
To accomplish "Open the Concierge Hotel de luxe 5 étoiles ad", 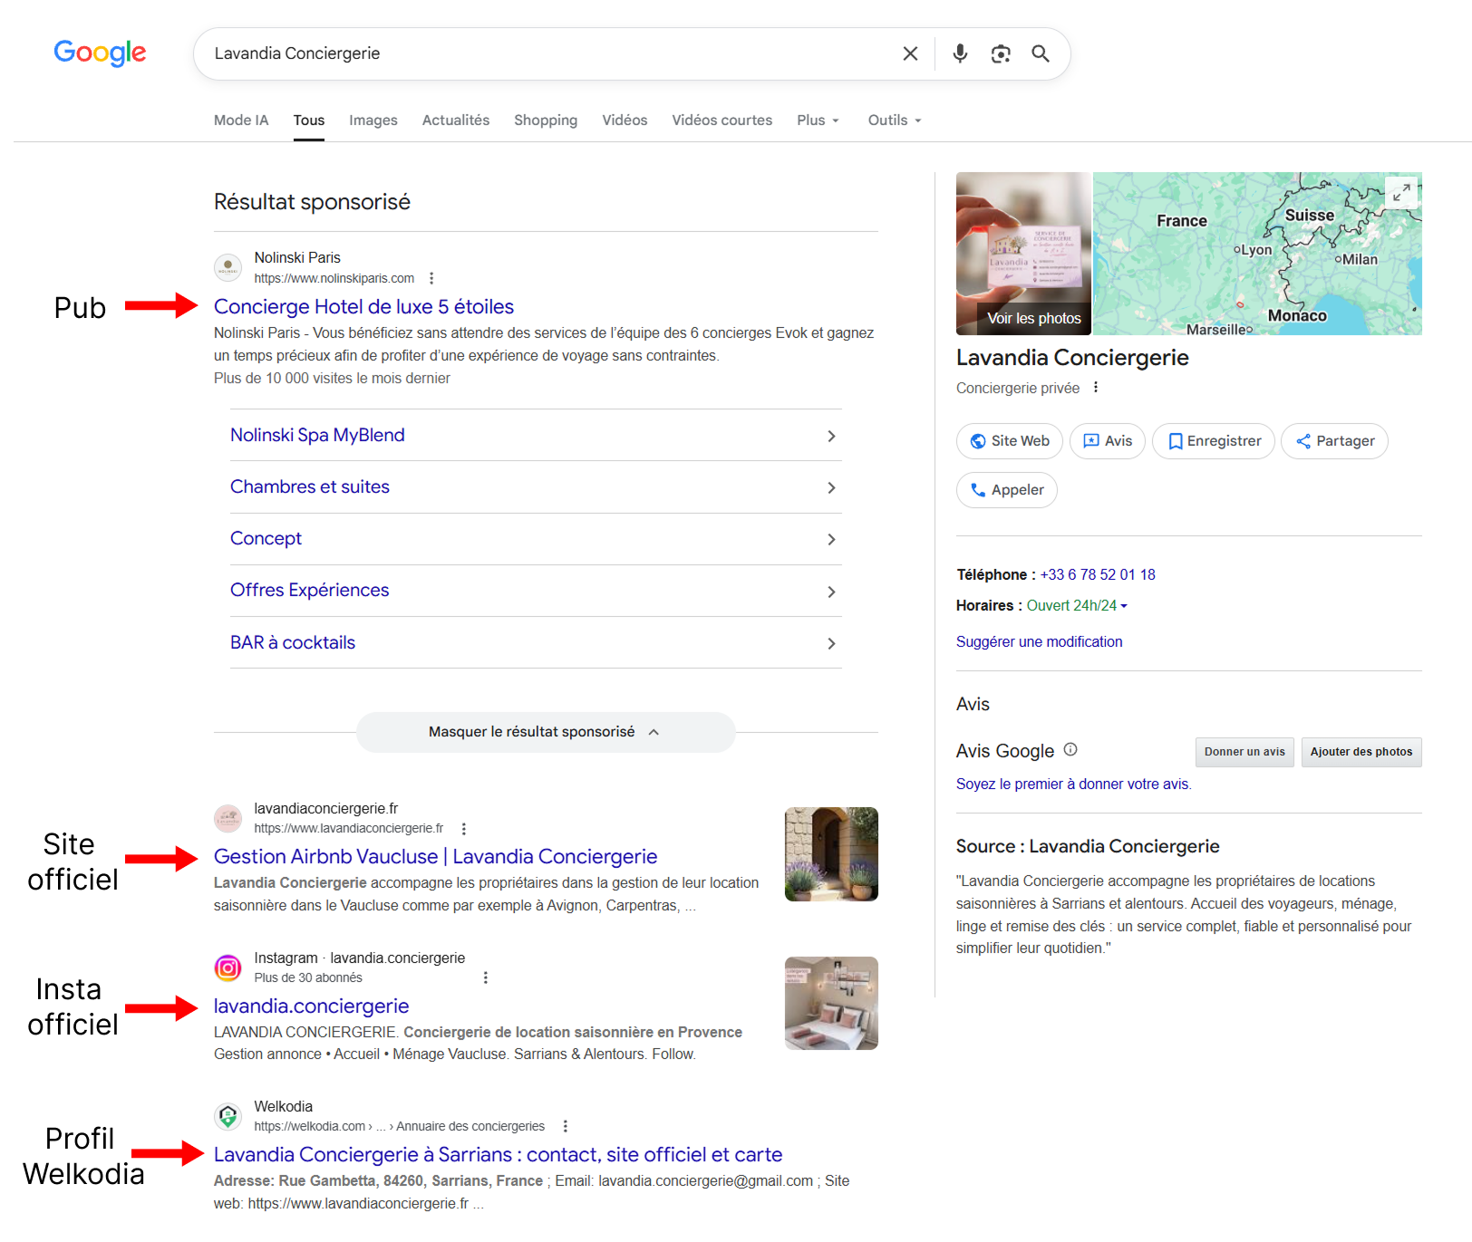I will (x=363, y=306).
